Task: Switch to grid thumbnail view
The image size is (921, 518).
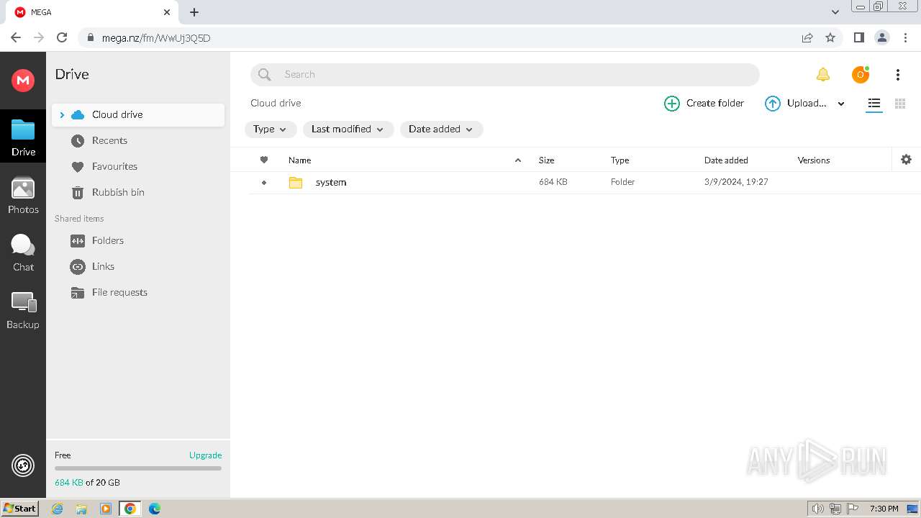Action: [899, 104]
